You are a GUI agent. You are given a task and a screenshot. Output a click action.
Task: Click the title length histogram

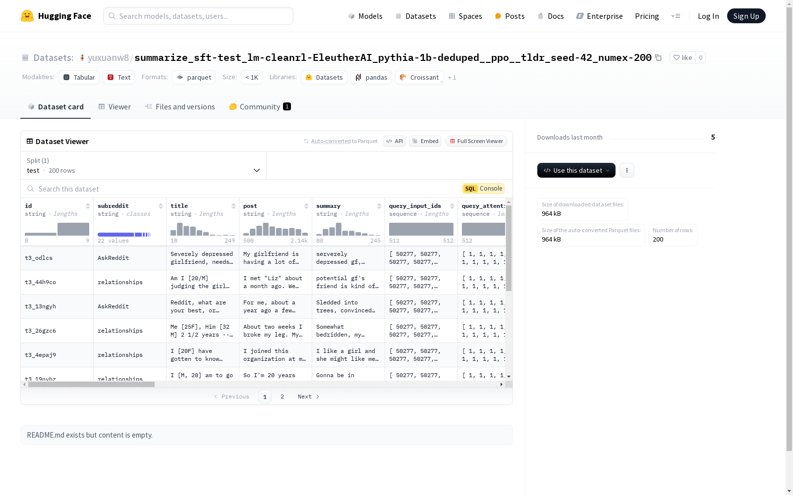(203, 229)
